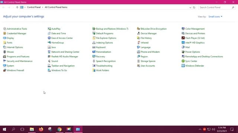Open the Sync Center icon
Viewport: 238px width, 133px height.
click(183, 61)
